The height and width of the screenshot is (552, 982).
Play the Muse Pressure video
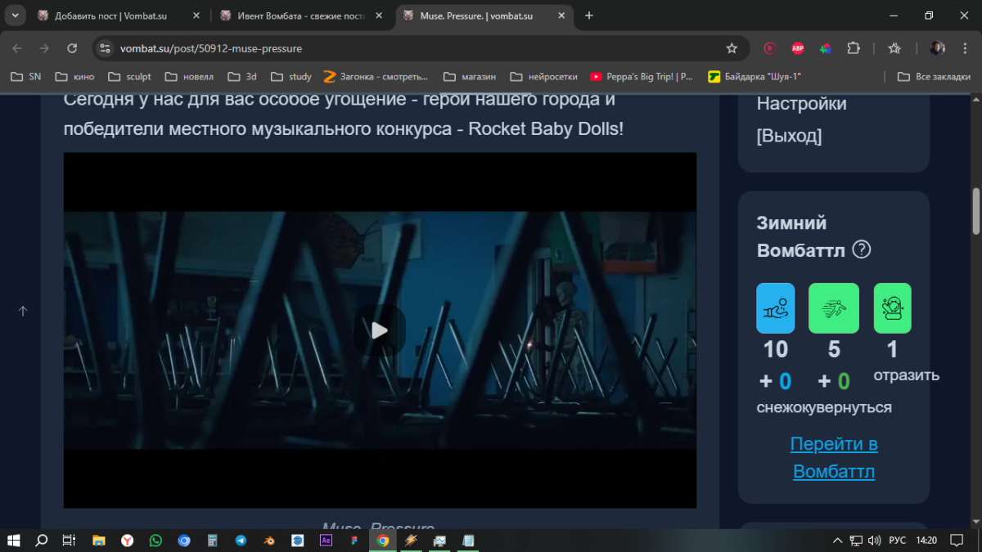[379, 330]
